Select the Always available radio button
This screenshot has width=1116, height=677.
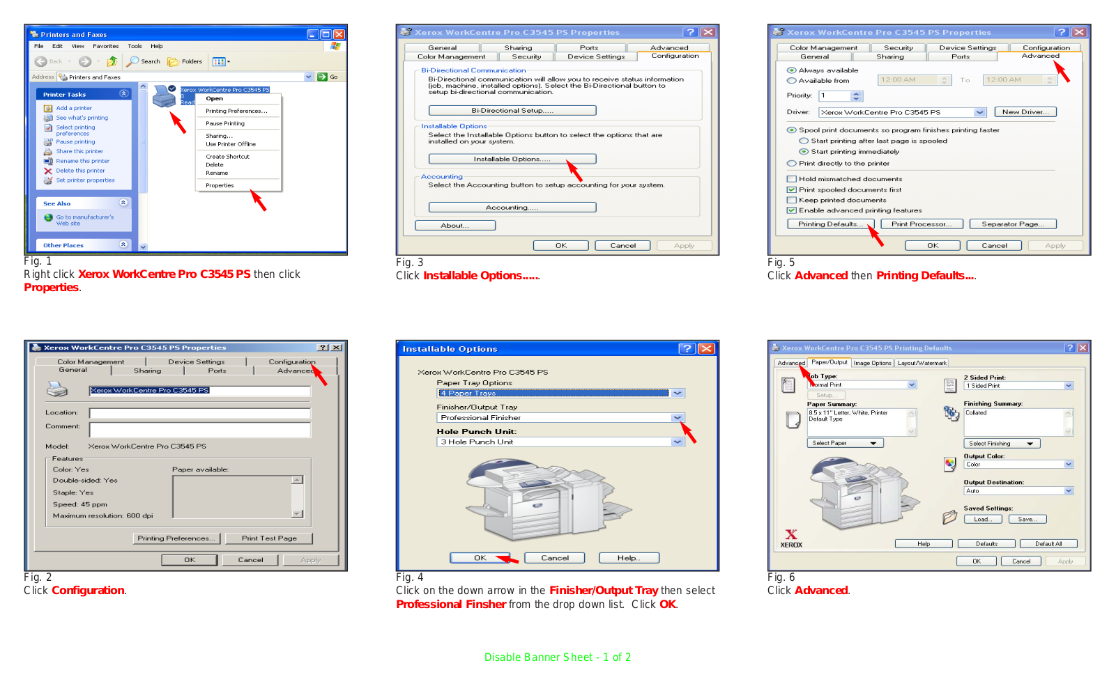click(791, 70)
